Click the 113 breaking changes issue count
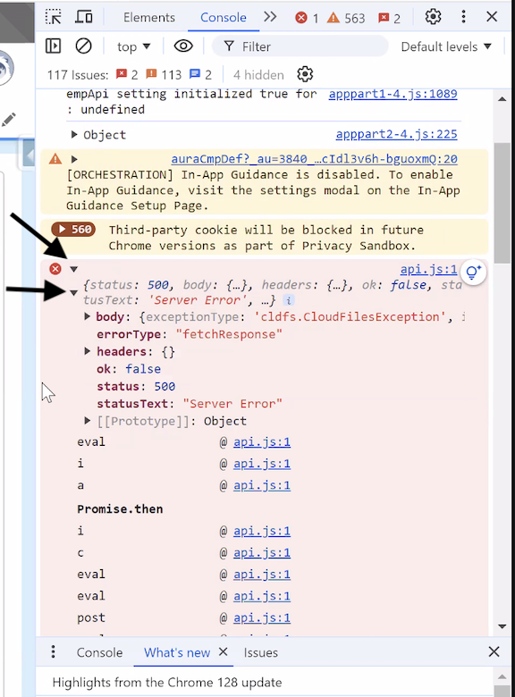Screen dimensions: 515x697 click(164, 74)
